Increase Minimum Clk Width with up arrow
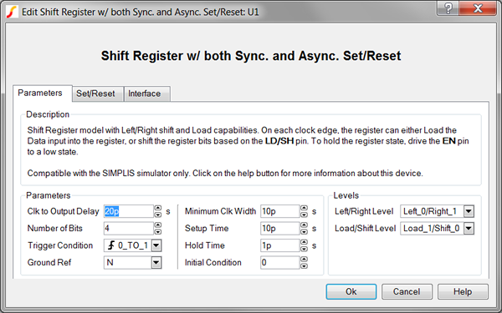The width and height of the screenshot is (502, 313). (304, 208)
